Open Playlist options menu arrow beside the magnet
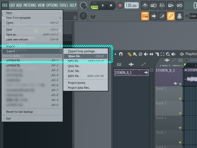 tap(115, 54)
